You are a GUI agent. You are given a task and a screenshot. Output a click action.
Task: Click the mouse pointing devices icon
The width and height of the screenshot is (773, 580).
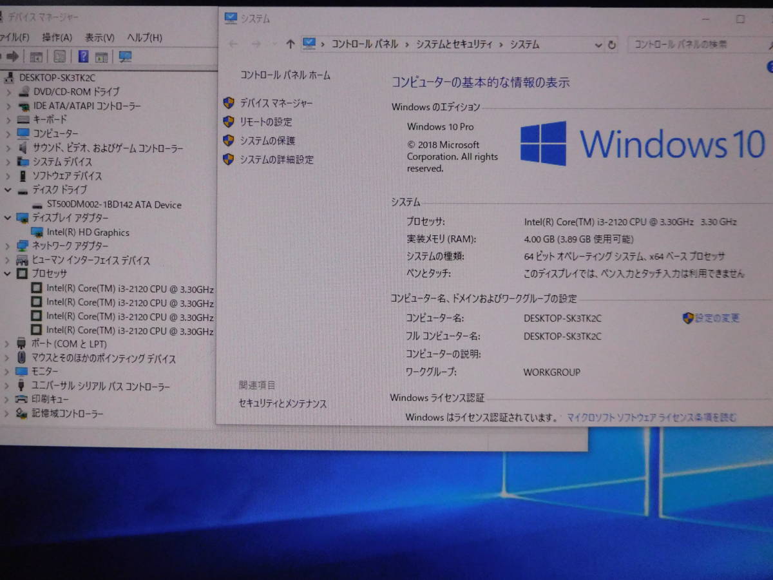tap(22, 358)
